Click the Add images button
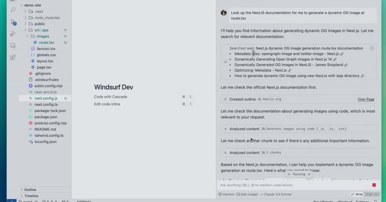Screen dimensions: 386x202 [247, 194]
